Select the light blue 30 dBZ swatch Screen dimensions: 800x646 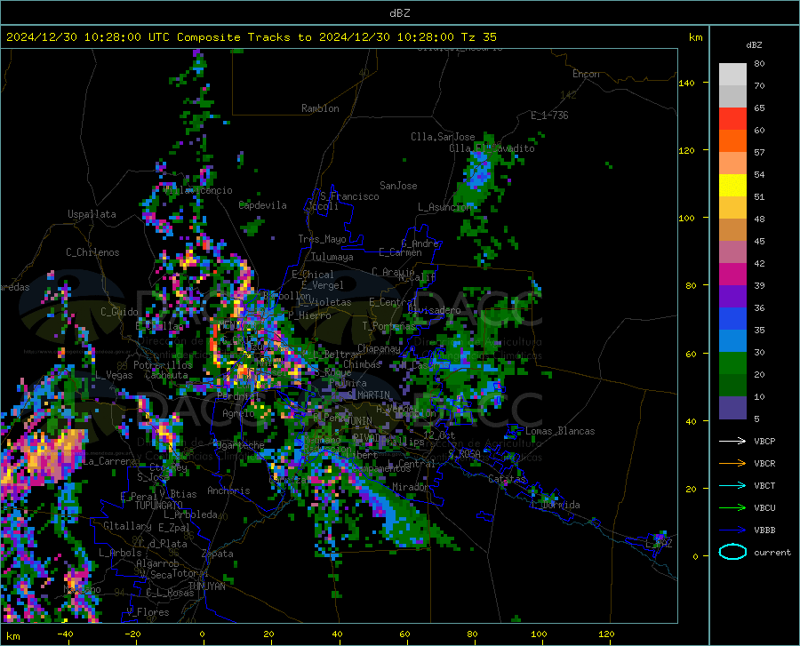click(732, 341)
